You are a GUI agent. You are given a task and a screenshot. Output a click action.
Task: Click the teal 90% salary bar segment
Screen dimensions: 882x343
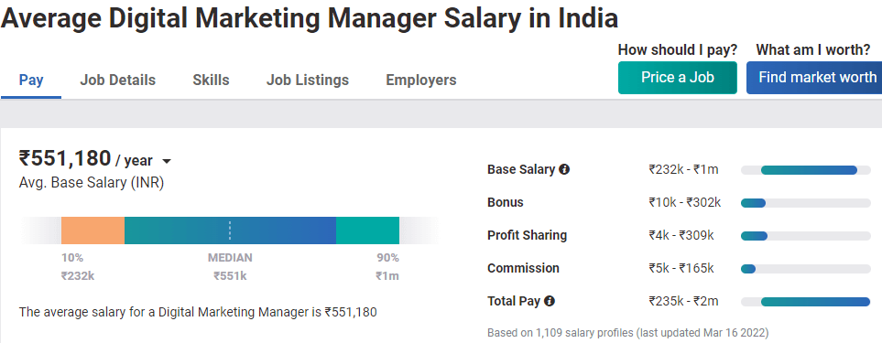click(x=367, y=230)
